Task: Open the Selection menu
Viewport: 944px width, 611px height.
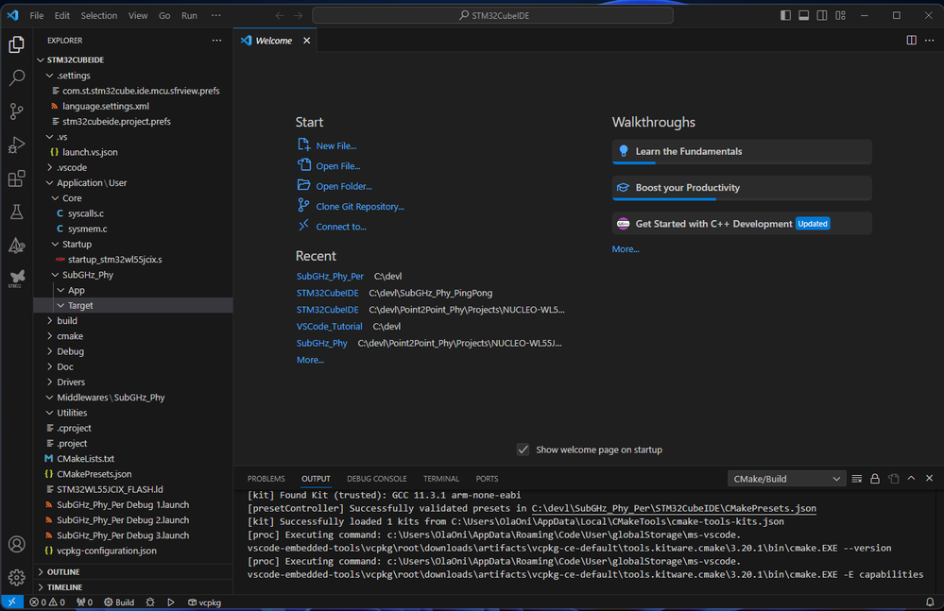Action: [98, 16]
